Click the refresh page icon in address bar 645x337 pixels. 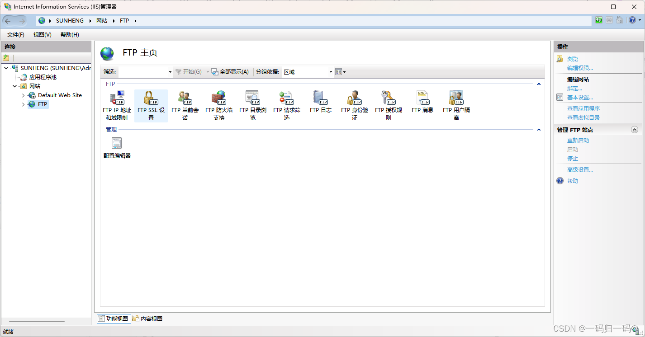click(x=599, y=20)
